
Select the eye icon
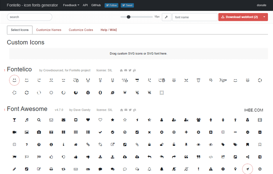(x=199, y=145)
